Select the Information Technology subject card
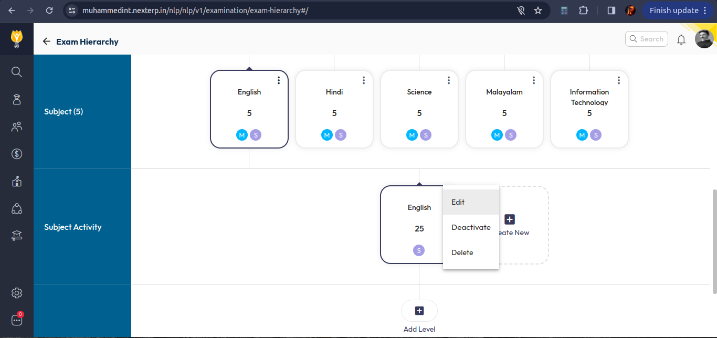This screenshot has width=717, height=338. click(589, 110)
